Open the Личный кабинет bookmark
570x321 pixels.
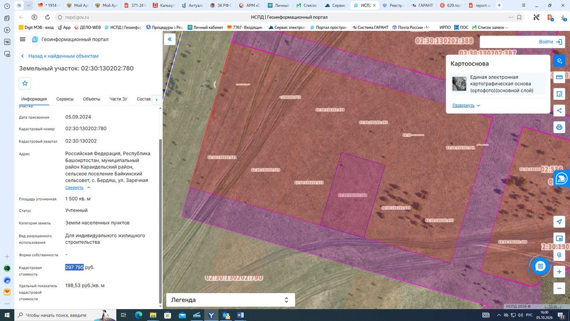point(205,28)
